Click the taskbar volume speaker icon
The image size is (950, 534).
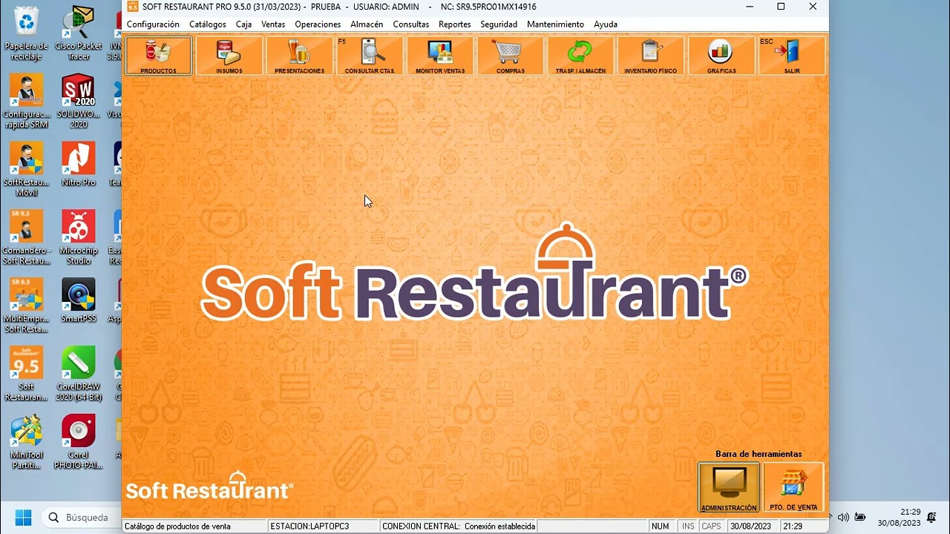(843, 517)
